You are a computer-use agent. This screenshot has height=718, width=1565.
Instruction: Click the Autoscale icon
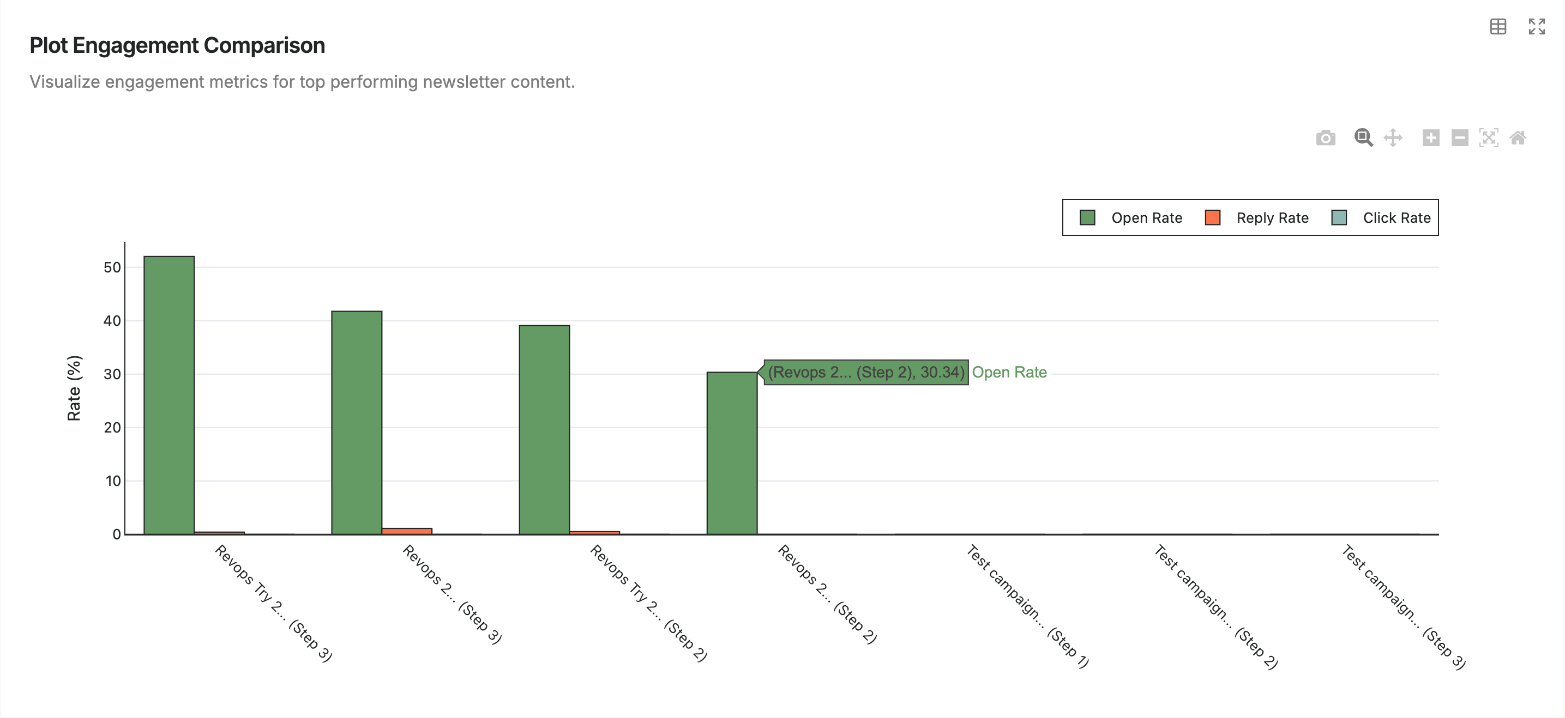(1489, 138)
